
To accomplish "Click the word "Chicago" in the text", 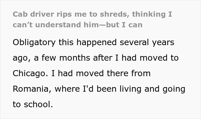I will pos(29,73).
